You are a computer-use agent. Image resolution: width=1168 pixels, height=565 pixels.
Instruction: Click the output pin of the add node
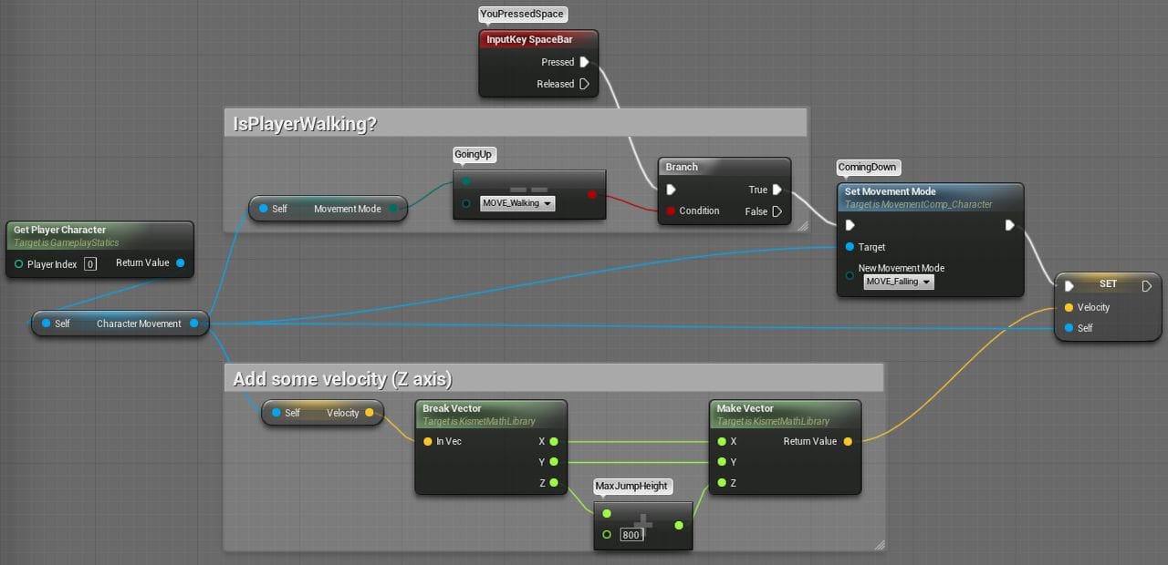coord(678,525)
